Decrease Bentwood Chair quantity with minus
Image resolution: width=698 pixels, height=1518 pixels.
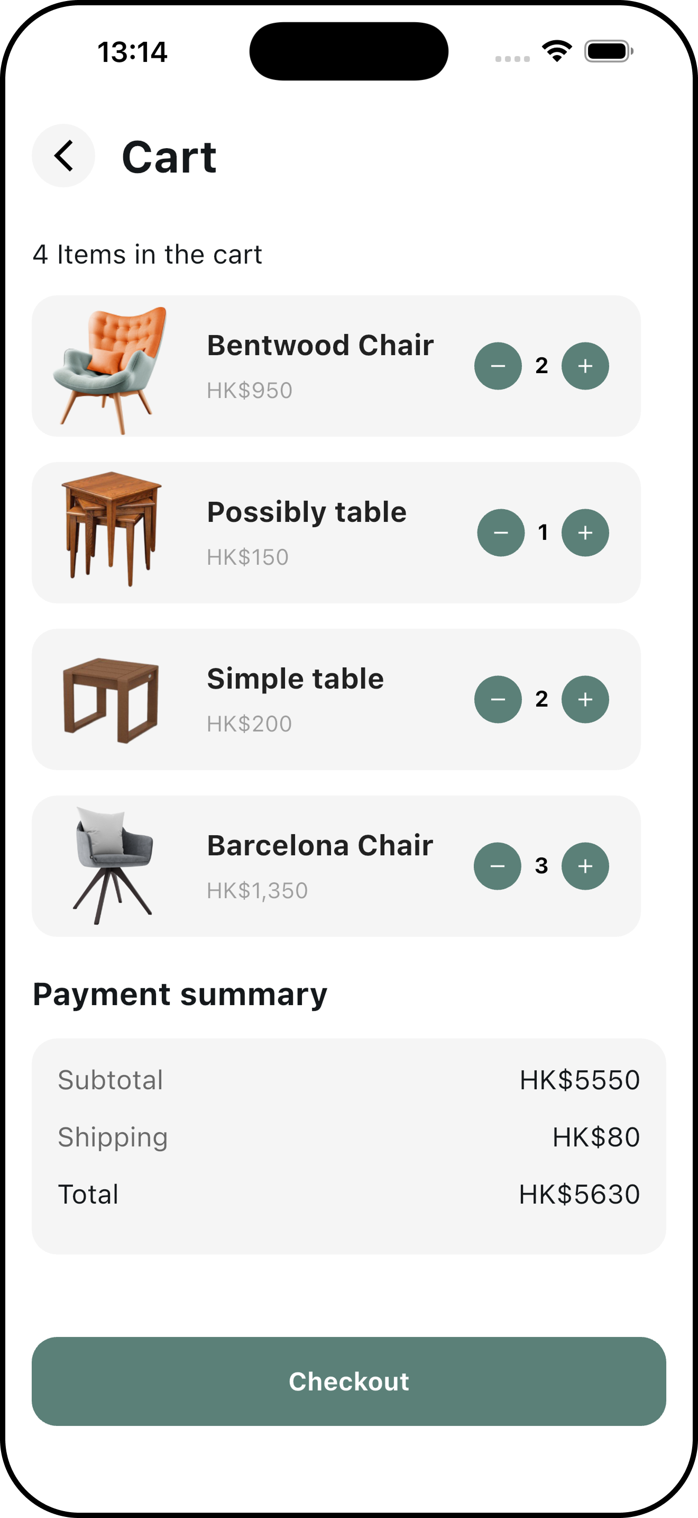pos(498,366)
